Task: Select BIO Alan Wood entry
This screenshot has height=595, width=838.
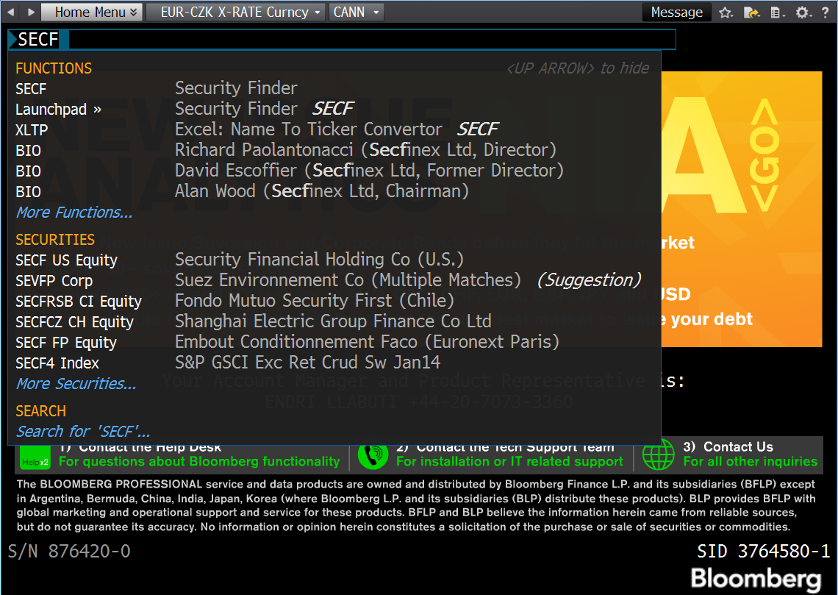Action: point(334,191)
